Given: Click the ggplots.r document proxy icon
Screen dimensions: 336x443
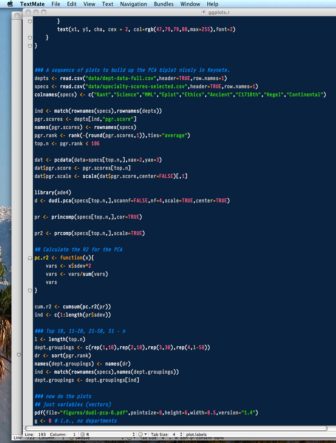Looking at the screenshot, I should tap(203, 12).
